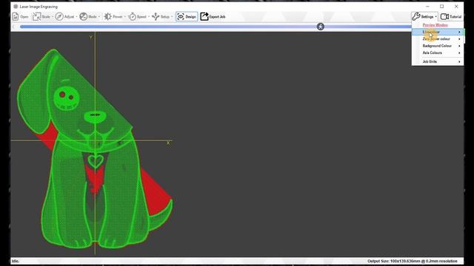Open the Zero power colour submenu
474x266 pixels.
click(x=438, y=39)
